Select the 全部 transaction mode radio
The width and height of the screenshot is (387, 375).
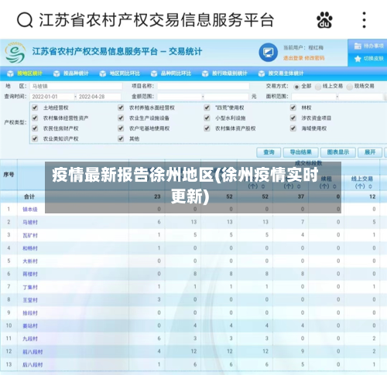point(296,87)
